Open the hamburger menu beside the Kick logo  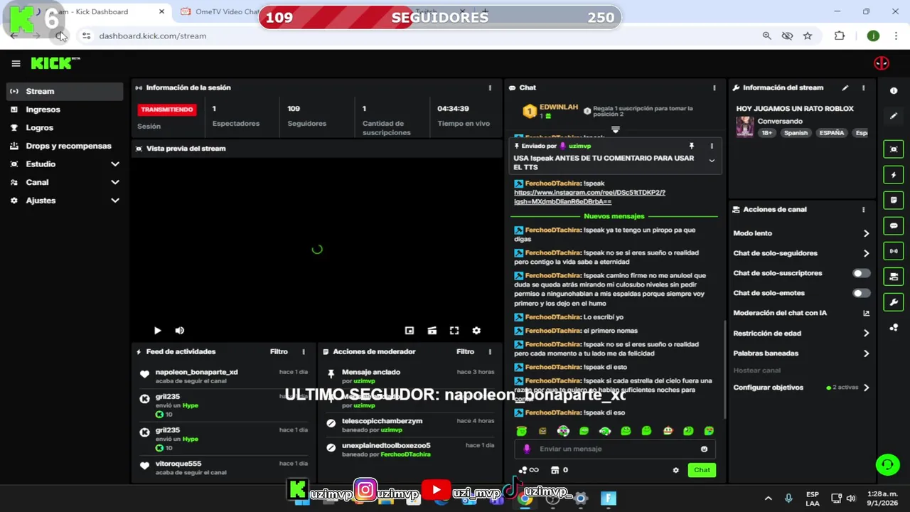click(x=16, y=63)
